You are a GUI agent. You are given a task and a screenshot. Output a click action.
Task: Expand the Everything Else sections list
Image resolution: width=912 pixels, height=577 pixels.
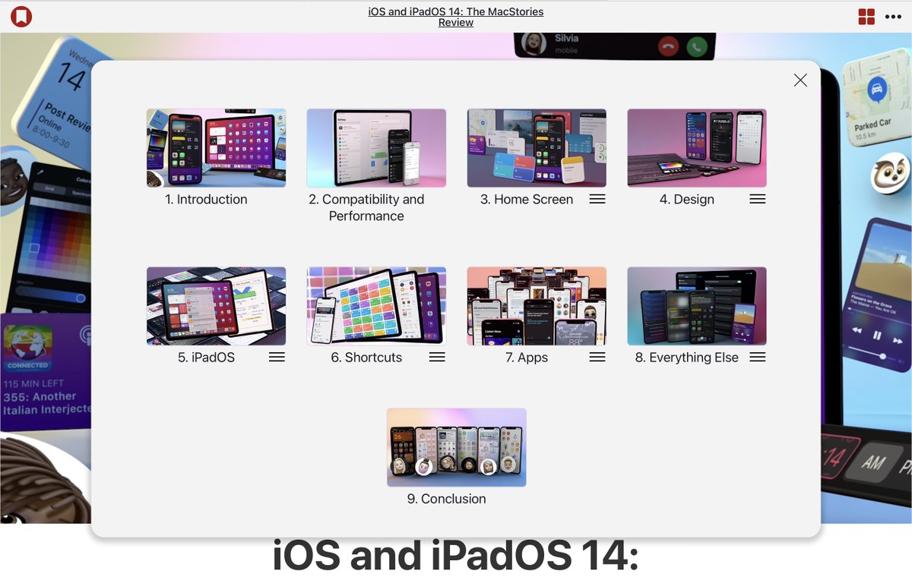pyautogui.click(x=757, y=357)
